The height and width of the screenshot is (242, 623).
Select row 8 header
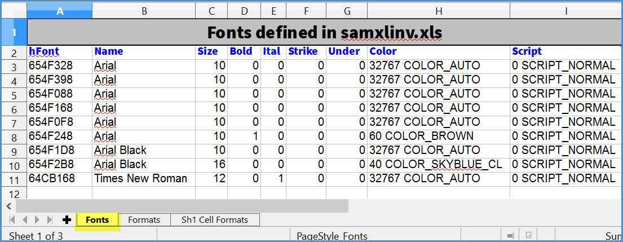pos(14,137)
